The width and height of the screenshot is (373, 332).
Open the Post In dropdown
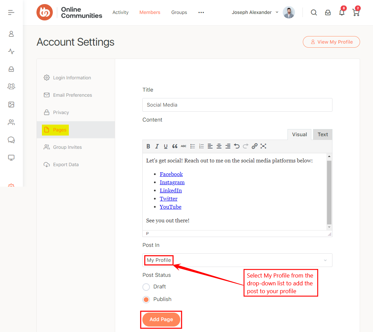pyautogui.click(x=237, y=260)
